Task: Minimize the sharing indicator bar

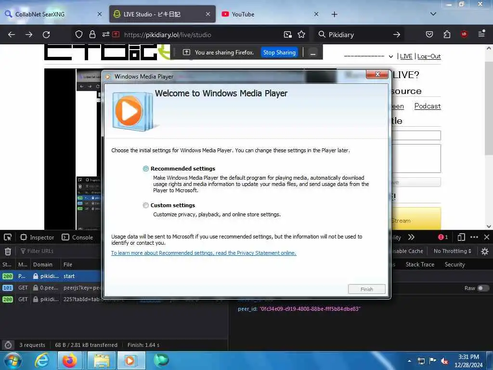Action: click(313, 53)
